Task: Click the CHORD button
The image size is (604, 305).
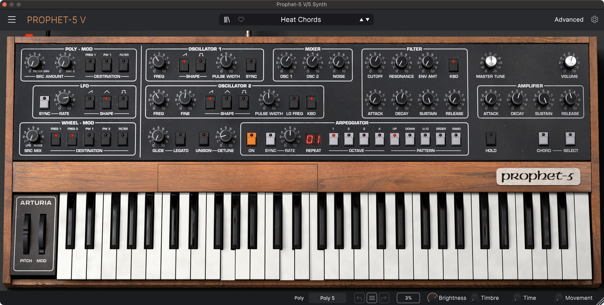Action: pyautogui.click(x=543, y=139)
